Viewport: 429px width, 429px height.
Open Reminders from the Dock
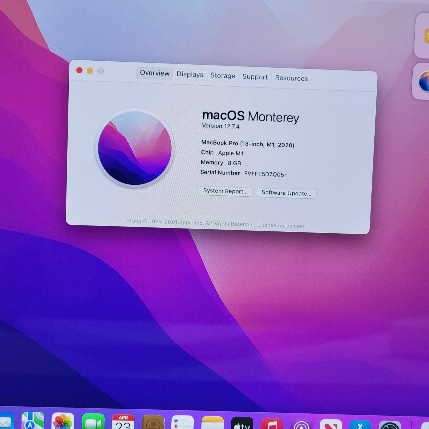tap(183, 422)
